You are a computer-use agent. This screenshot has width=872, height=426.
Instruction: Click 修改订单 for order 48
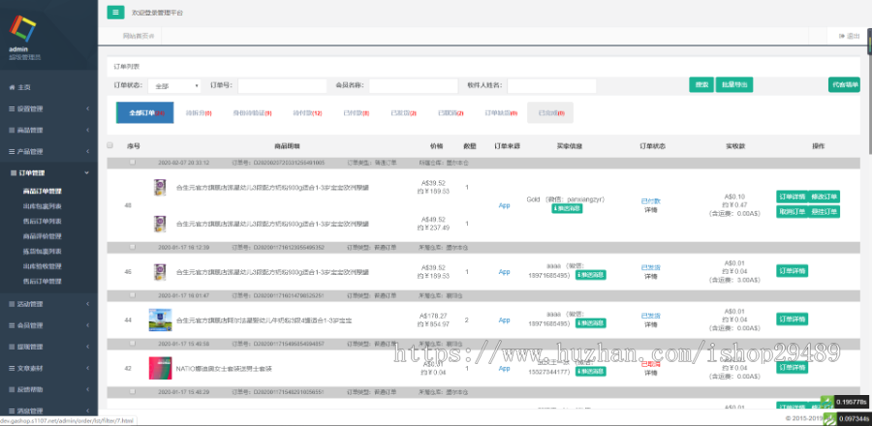point(824,197)
